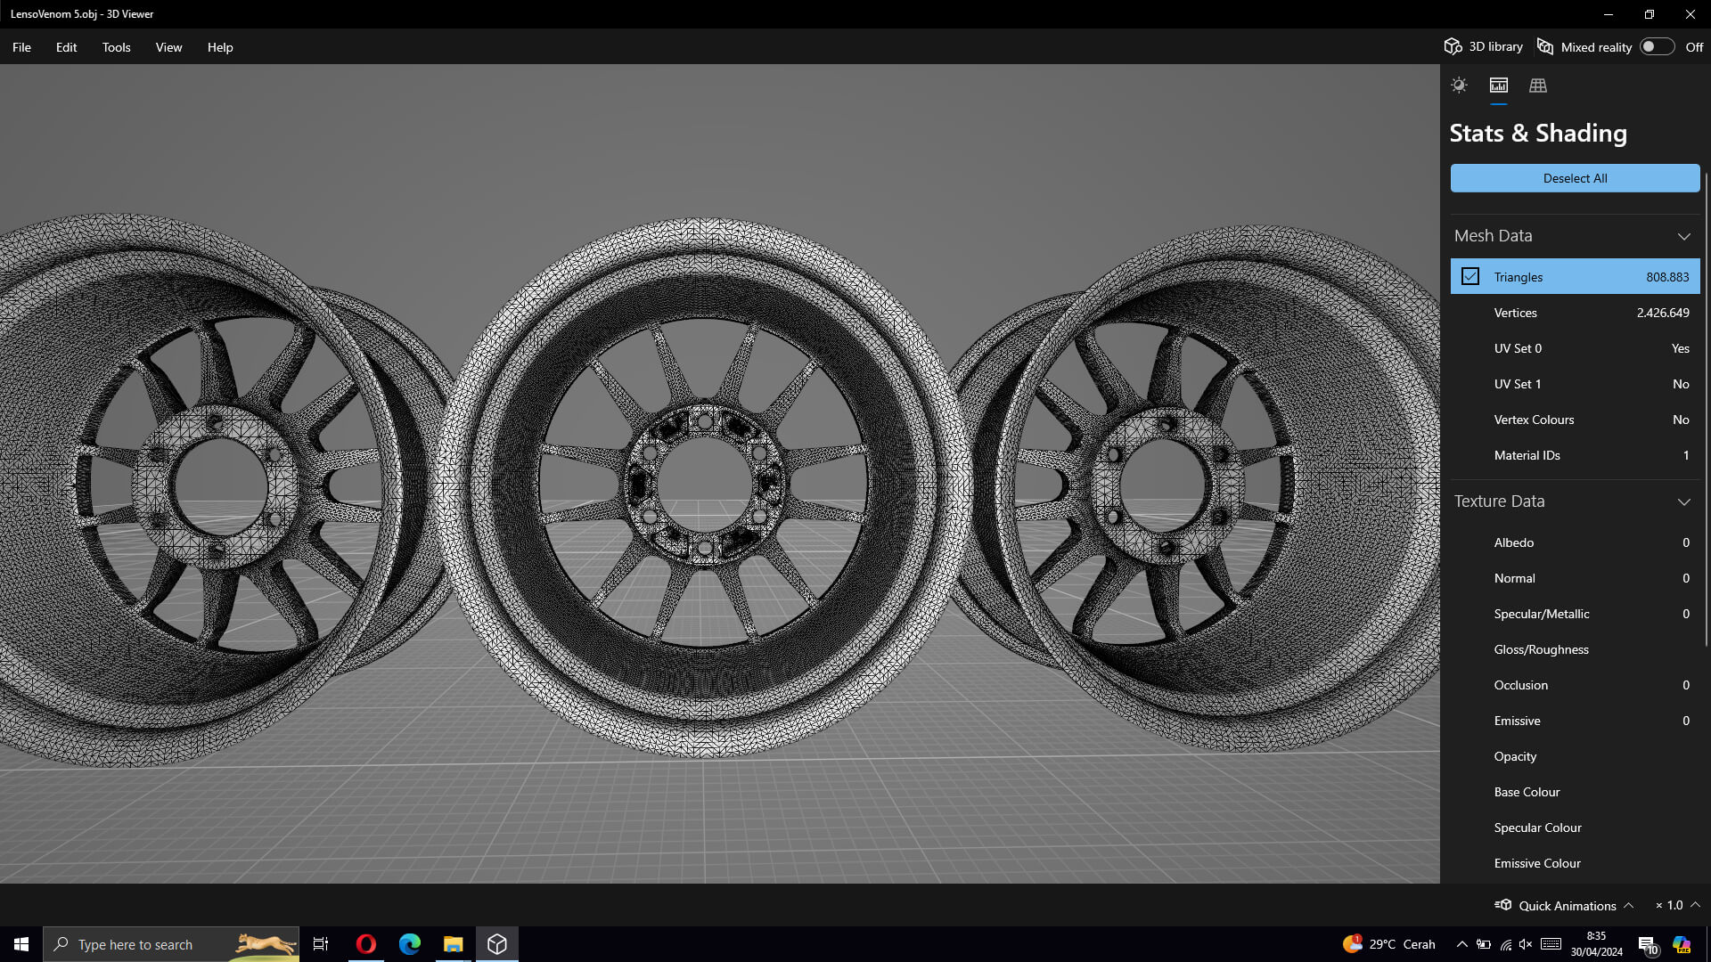1711x962 pixels.
Task: Open Quick Animations icon in bottom bar
Action: point(1503,905)
